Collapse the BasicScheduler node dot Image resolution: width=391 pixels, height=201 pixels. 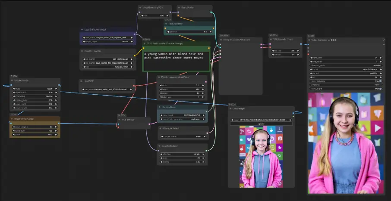[x=159, y=146]
